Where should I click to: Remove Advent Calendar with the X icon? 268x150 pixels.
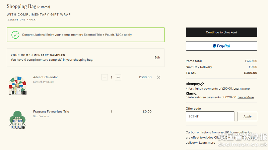(x=158, y=77)
